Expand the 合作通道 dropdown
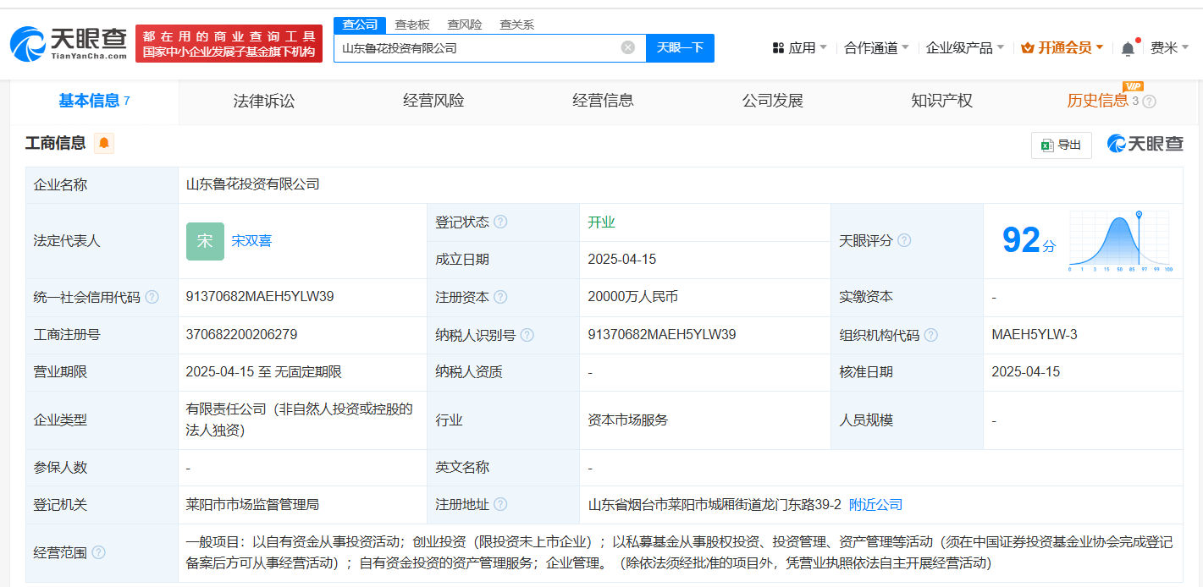The width and height of the screenshot is (1203, 587). pyautogui.click(x=876, y=47)
